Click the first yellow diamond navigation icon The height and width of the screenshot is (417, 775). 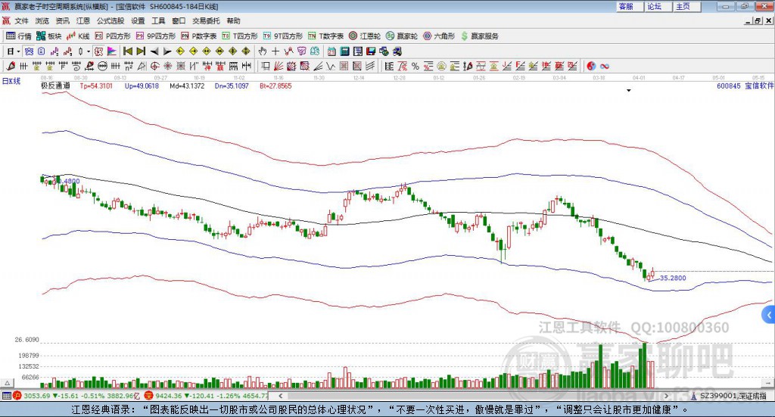pos(180,51)
